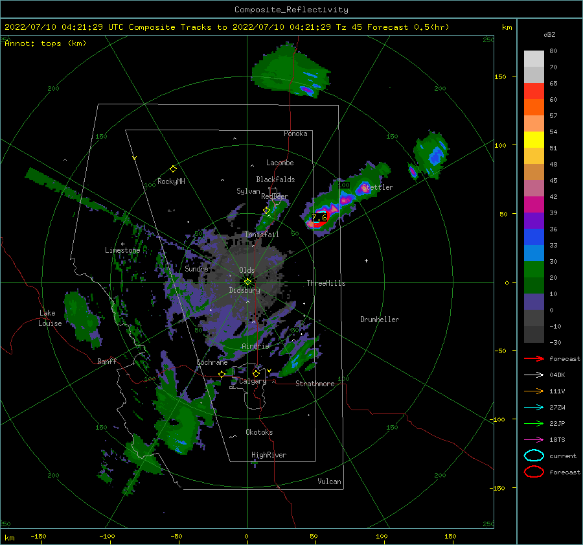The image size is (583, 545).
Task: Click the Didsbury city label
Action: point(244,290)
